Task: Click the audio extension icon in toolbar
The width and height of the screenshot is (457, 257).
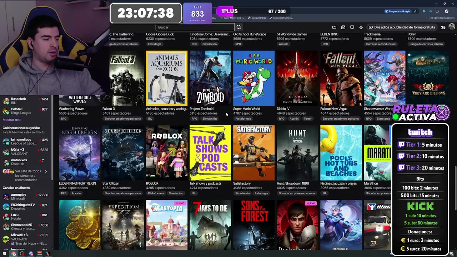Action: (431, 11)
